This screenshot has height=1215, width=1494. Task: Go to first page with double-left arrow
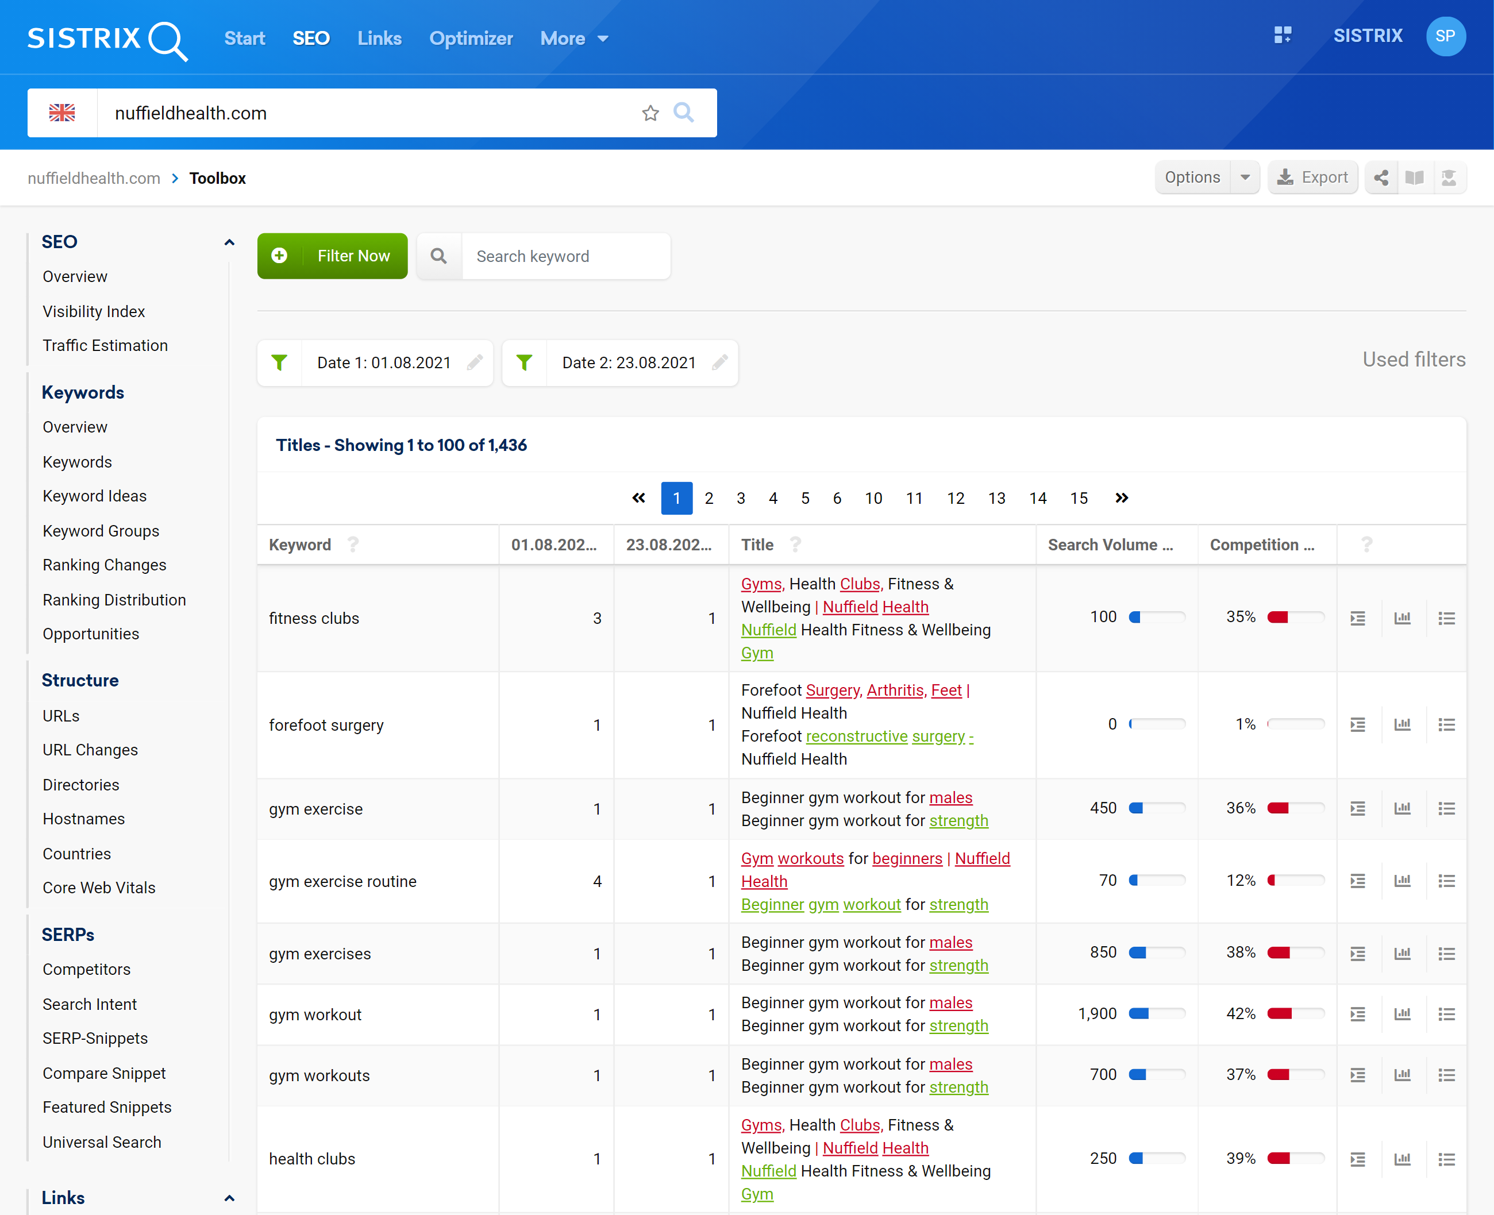pos(638,497)
